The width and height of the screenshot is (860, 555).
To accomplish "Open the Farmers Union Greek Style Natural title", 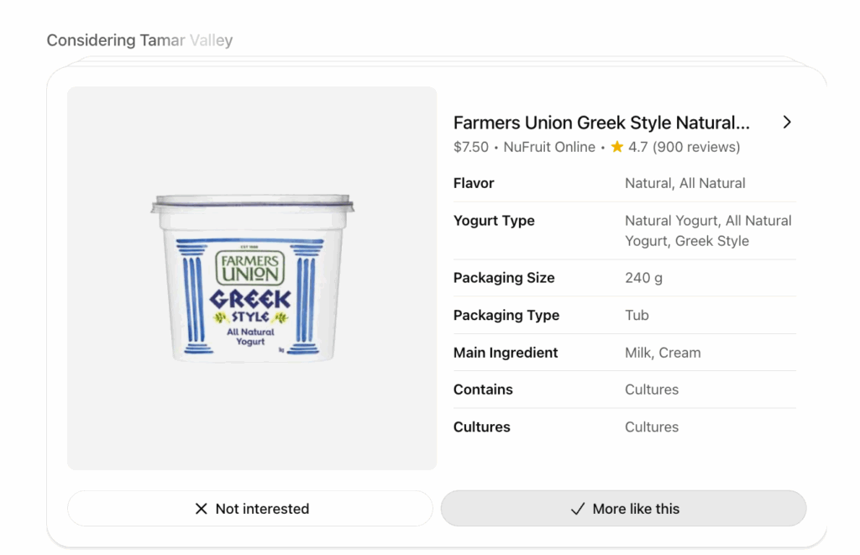I will tap(600, 123).
